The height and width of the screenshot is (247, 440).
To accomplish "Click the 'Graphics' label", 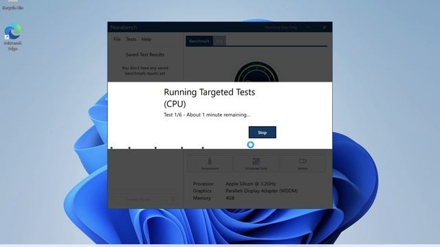I will click(x=202, y=191).
